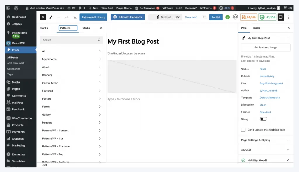Screen dimensions: 299x172
Task: Close the Post settings sidebar
Action: pos(289,28)
